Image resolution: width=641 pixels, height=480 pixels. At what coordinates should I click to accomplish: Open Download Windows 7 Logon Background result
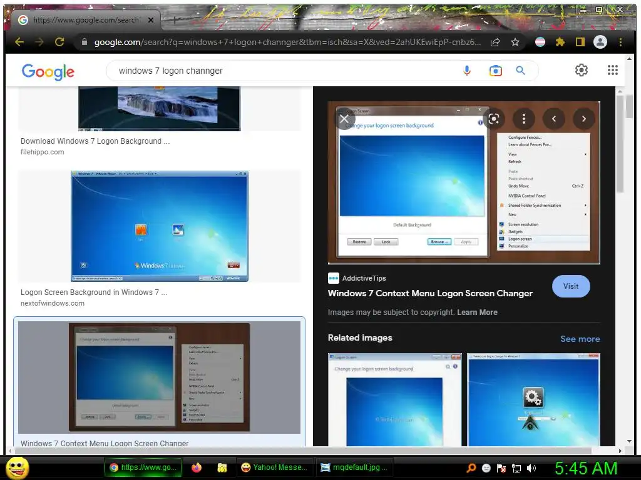click(95, 141)
